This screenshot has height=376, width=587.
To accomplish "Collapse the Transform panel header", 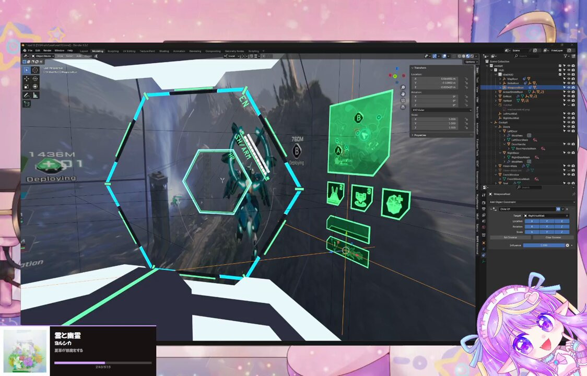I will [420, 68].
